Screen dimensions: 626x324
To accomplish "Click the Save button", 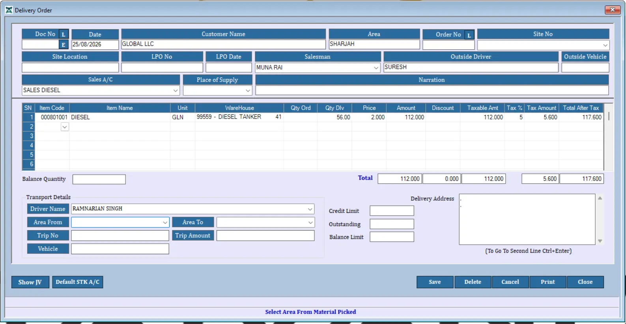I will tap(435, 282).
